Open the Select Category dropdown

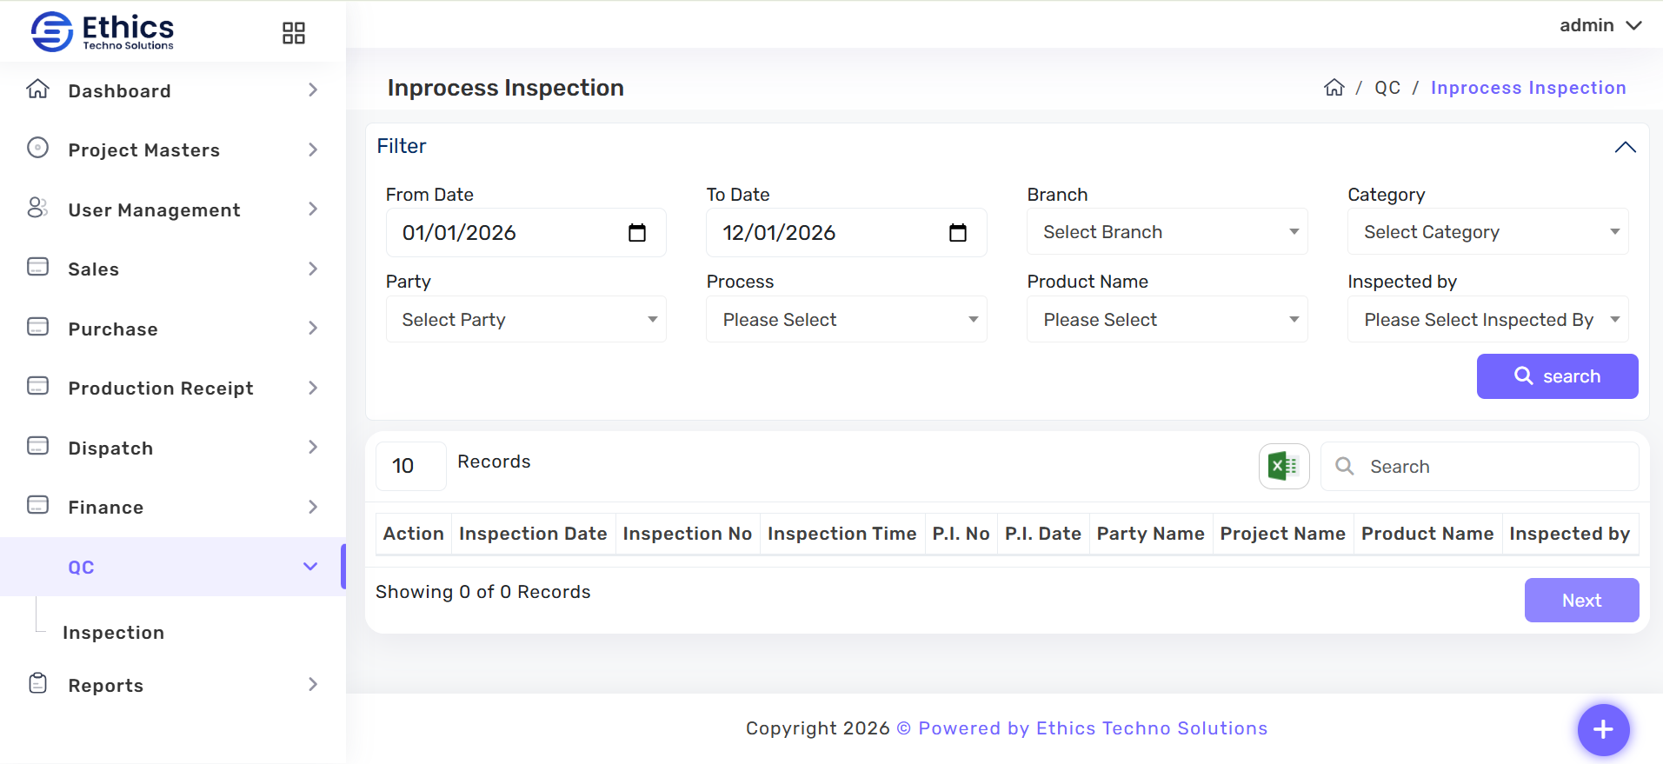tap(1487, 232)
